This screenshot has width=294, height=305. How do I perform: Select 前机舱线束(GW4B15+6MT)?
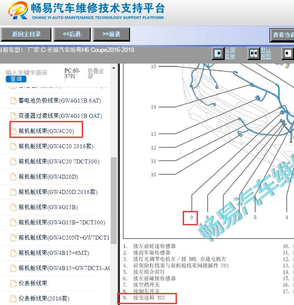click(54, 253)
